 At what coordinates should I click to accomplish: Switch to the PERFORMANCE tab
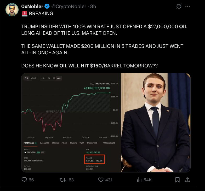[x=109, y=143]
